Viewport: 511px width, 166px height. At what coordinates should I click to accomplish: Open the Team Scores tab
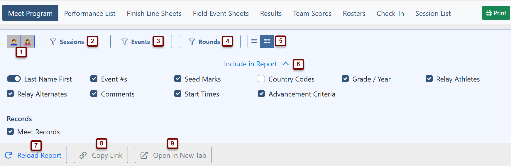click(x=312, y=13)
